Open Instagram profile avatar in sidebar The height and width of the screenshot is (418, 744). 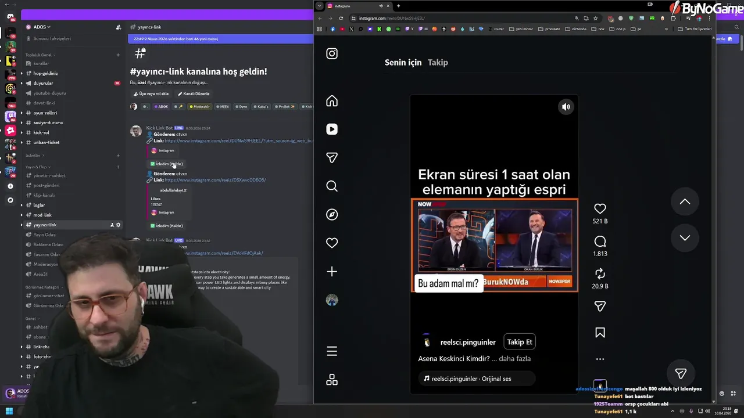(x=332, y=300)
